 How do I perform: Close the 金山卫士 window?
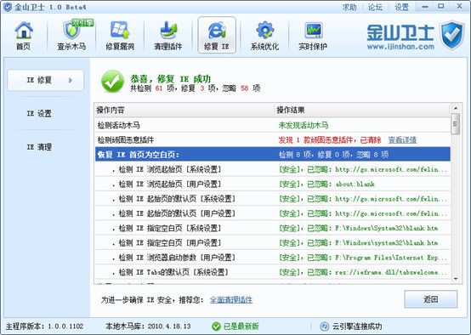pos(460,6)
